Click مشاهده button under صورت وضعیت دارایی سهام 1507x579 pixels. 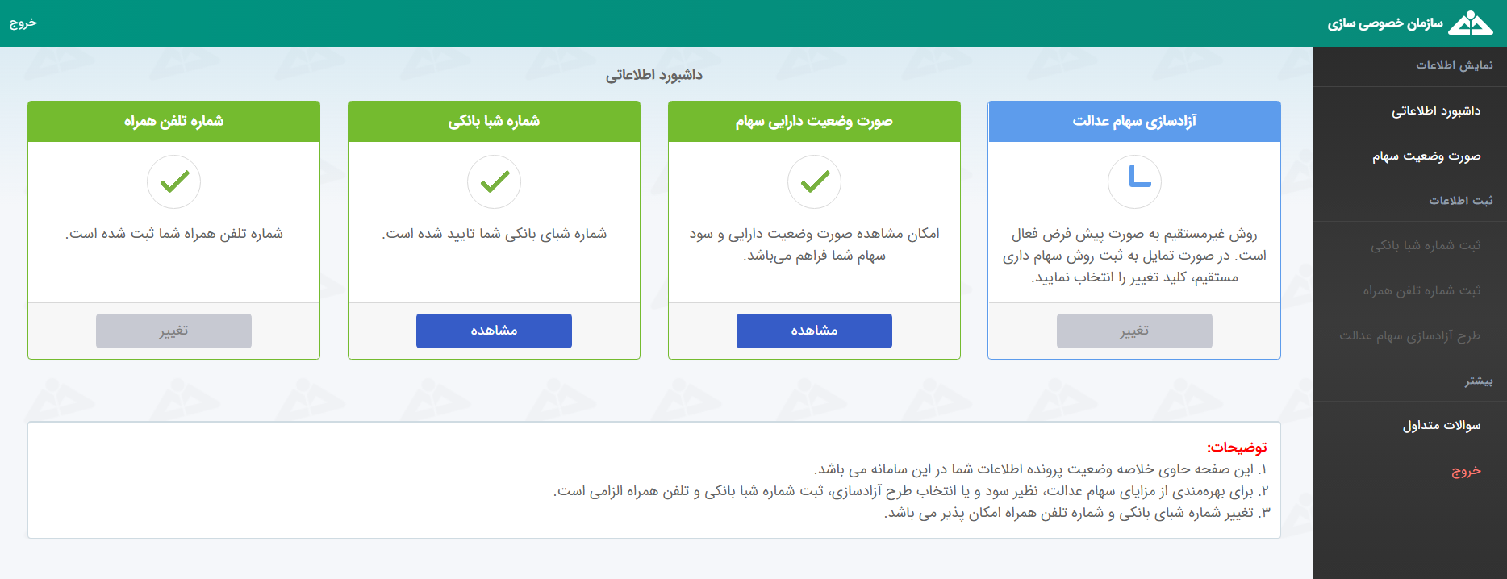click(x=814, y=331)
